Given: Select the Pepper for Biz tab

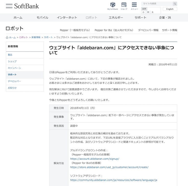Looking at the screenshot, I should [114, 30].
